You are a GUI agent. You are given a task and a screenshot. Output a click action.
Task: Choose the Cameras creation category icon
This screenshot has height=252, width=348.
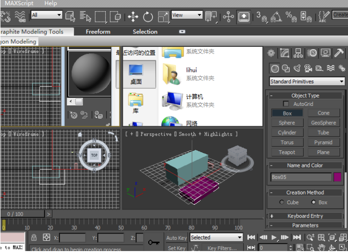(x=308, y=69)
